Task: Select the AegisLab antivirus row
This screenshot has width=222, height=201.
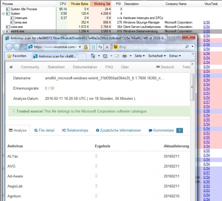Action: [x=98, y=186]
